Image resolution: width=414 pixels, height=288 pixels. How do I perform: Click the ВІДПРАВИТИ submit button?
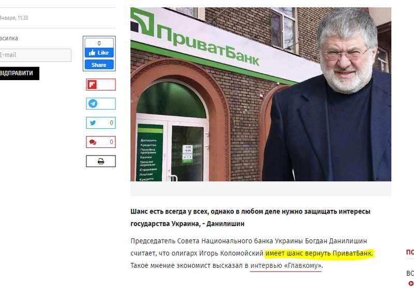coord(19,73)
